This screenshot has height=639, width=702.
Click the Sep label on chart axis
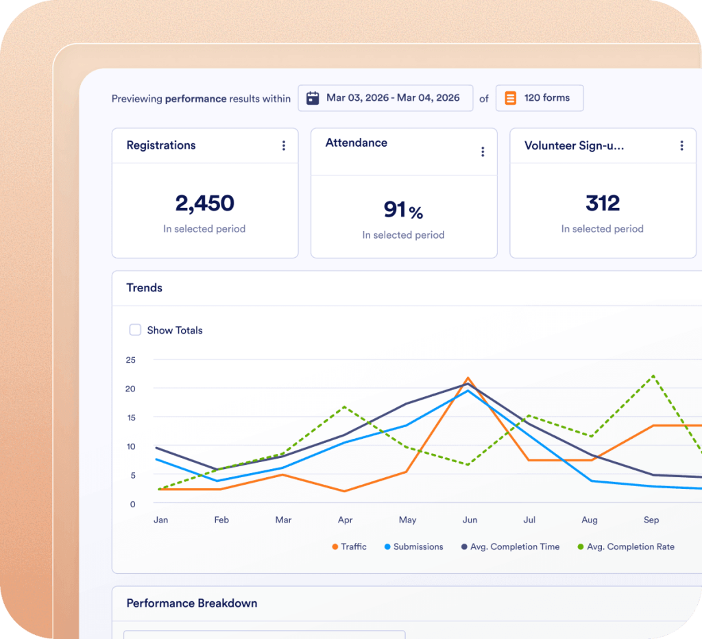coord(651,520)
